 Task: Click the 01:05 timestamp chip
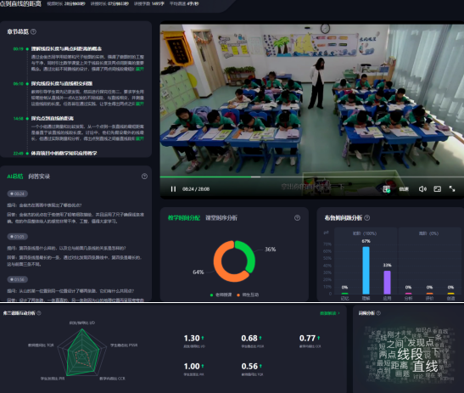pos(18,237)
